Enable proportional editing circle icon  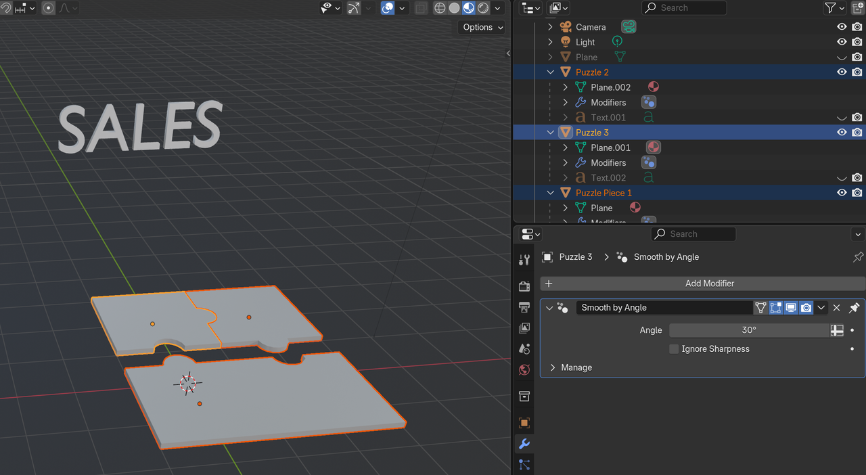pos(49,8)
